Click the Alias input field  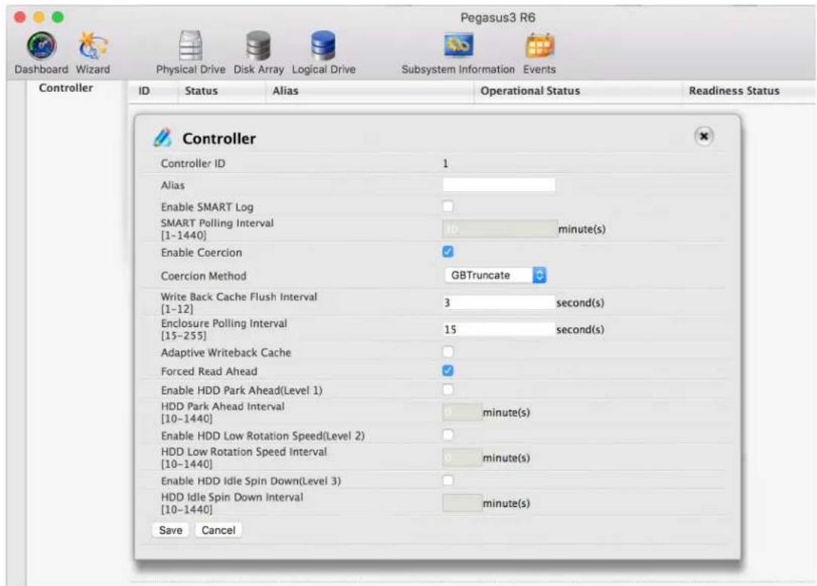[x=499, y=185]
